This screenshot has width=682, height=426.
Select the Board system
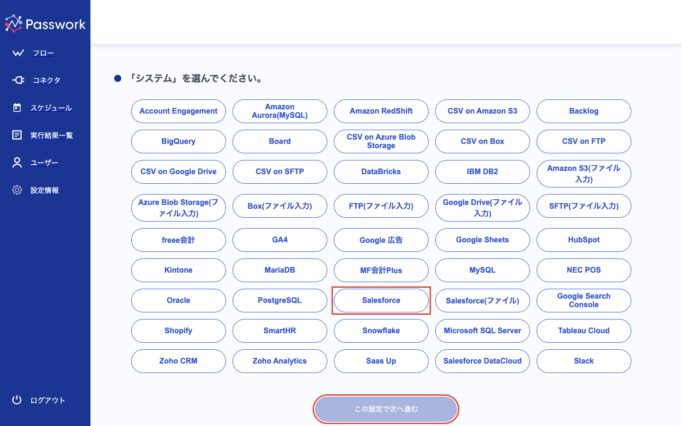tap(280, 142)
